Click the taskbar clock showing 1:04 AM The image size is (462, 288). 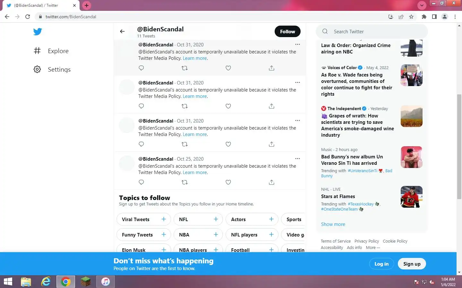click(448, 282)
